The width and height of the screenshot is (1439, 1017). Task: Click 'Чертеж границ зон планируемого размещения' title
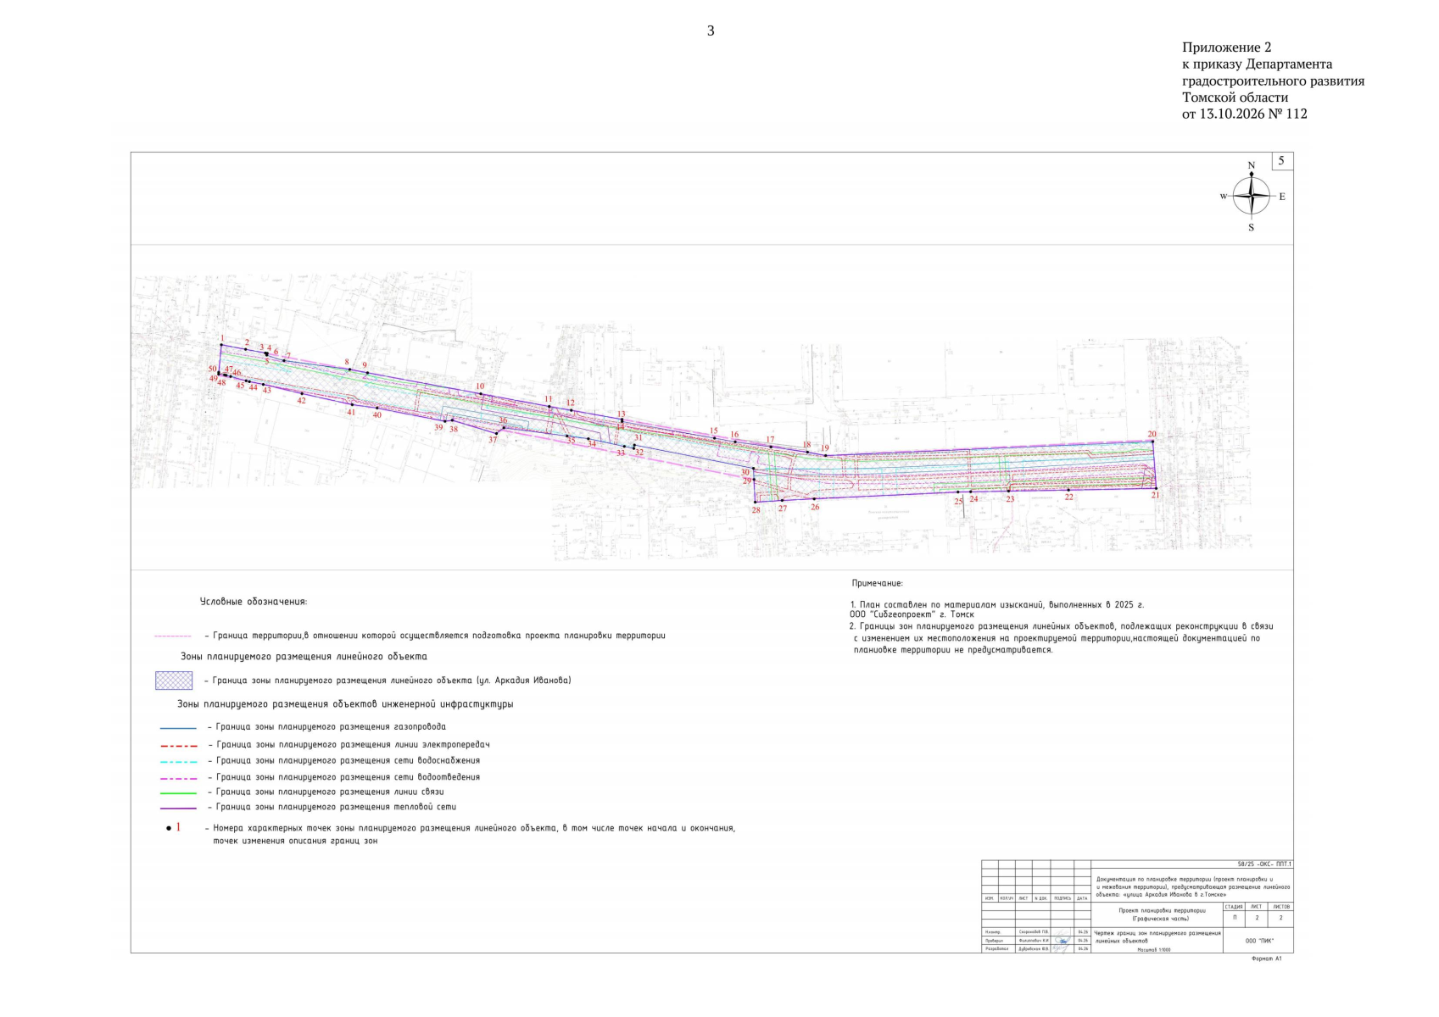(x=1157, y=932)
